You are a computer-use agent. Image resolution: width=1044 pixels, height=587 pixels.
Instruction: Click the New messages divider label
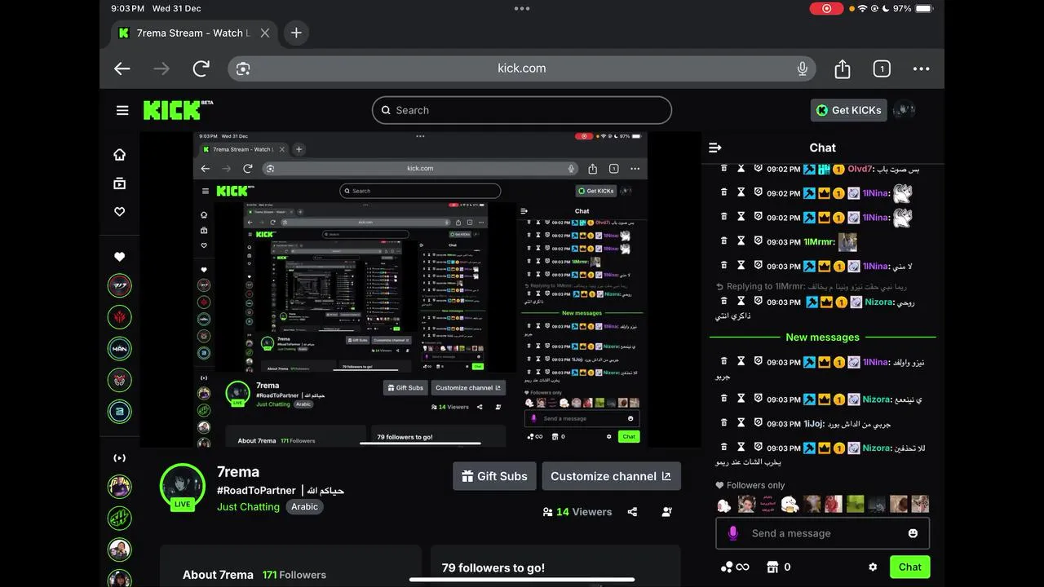click(x=822, y=337)
